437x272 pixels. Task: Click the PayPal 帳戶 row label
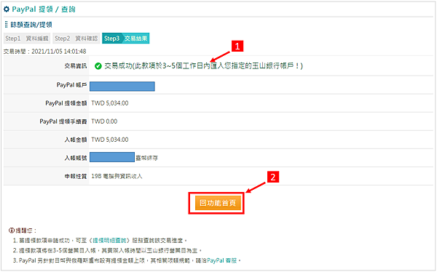click(x=71, y=85)
